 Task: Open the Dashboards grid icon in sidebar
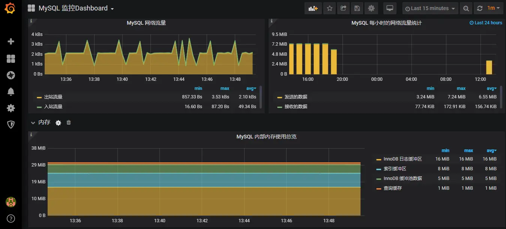[11, 58]
